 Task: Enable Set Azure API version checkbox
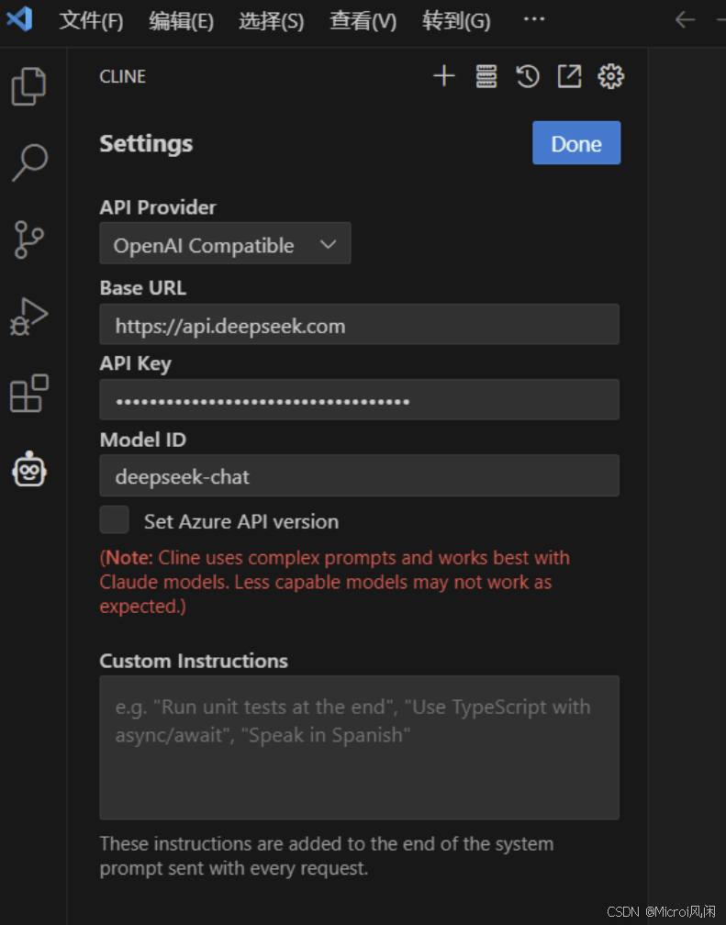114,519
